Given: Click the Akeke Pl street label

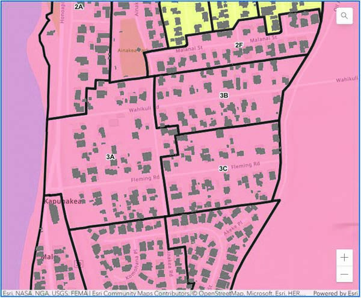Looking at the screenshot, I should [x=233, y=228].
